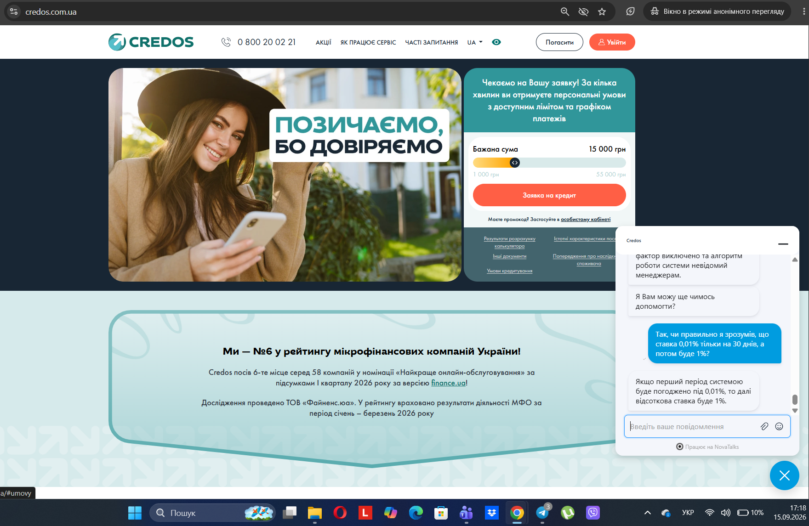Go to ЧАСТІ ЗАПИТАННЯ section
This screenshot has height=526, width=809.
tap(432, 42)
